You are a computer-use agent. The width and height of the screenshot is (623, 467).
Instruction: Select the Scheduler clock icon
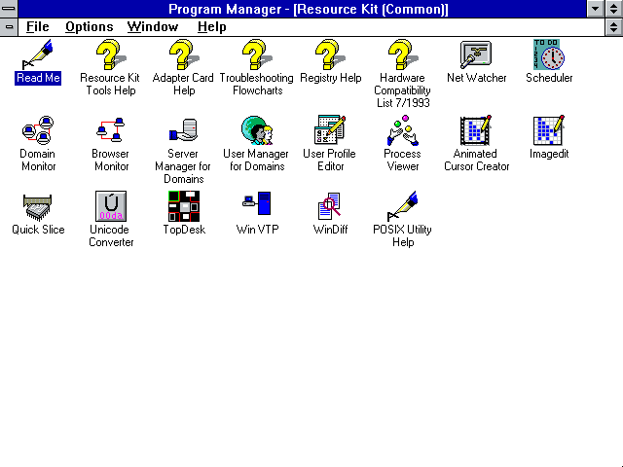(549, 54)
